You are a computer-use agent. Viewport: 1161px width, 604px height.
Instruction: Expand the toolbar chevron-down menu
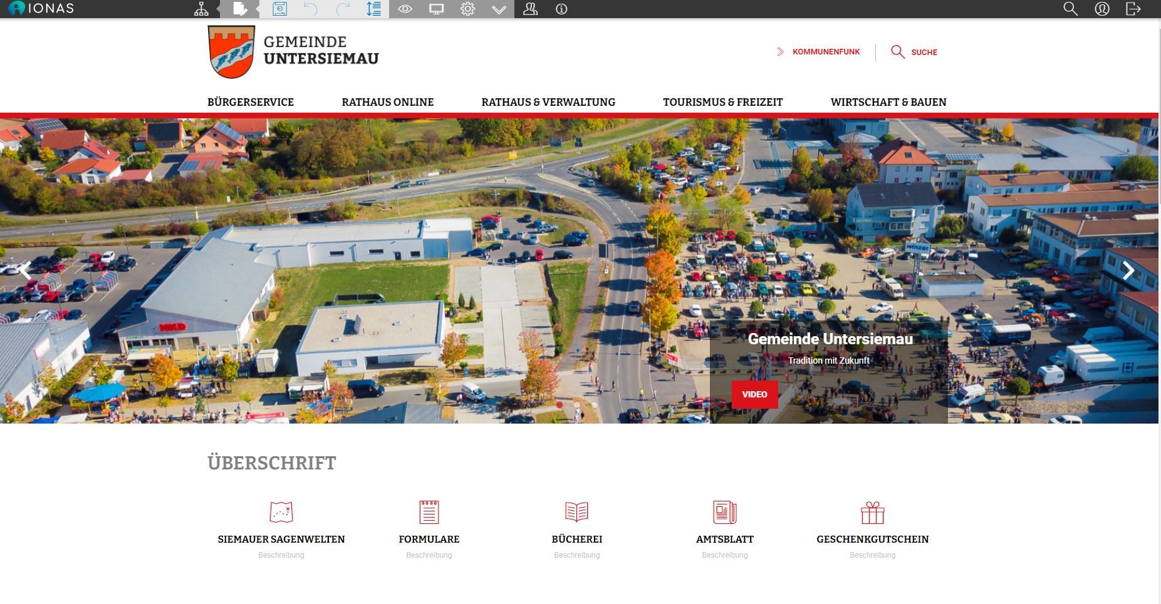tap(499, 9)
